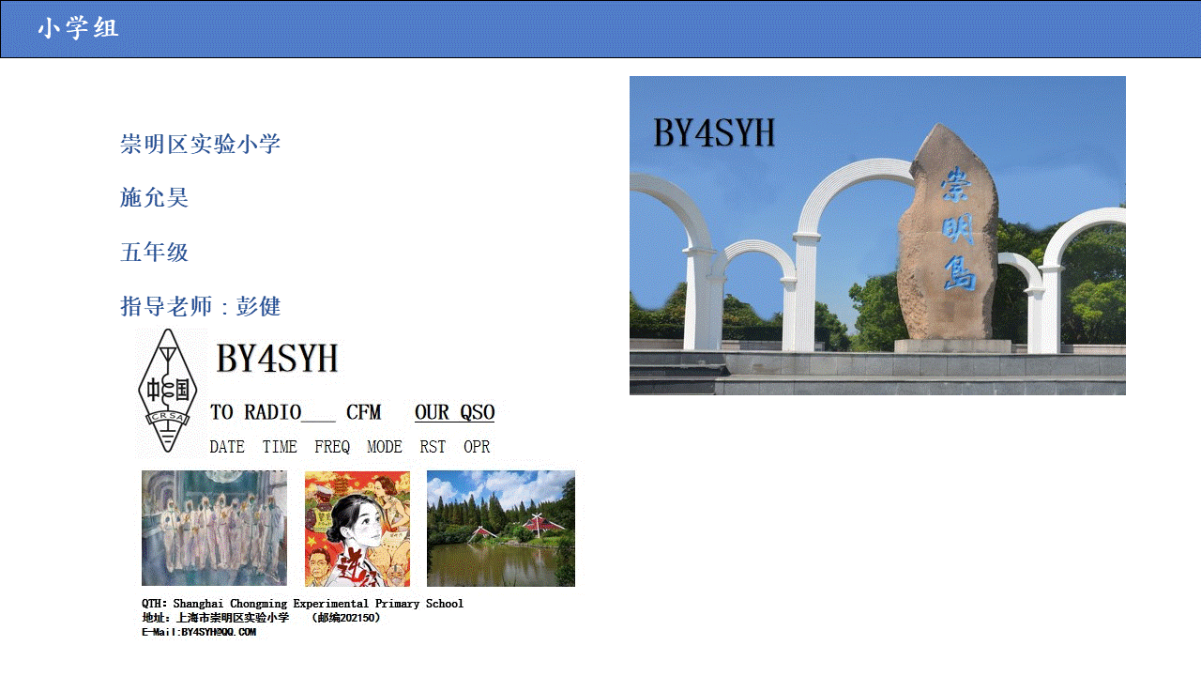Open the woman portrait poster thumbnail
The image size is (1201, 676).
(357, 529)
